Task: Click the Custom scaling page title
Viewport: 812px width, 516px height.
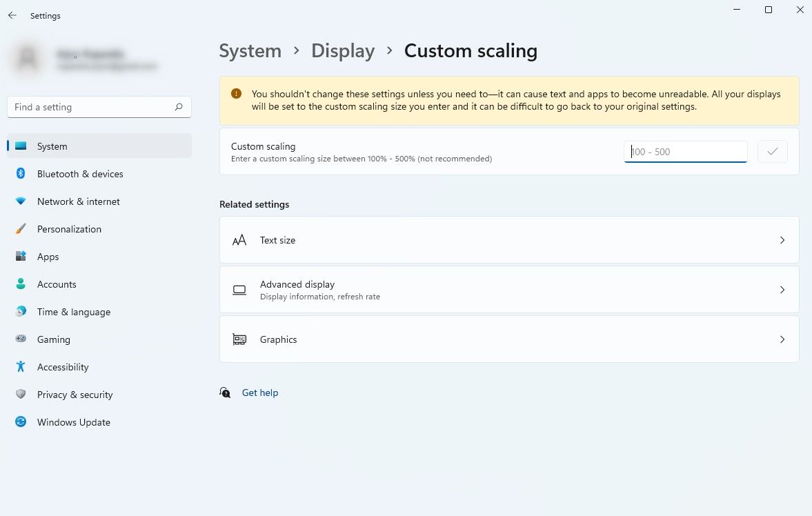Action: tap(471, 51)
